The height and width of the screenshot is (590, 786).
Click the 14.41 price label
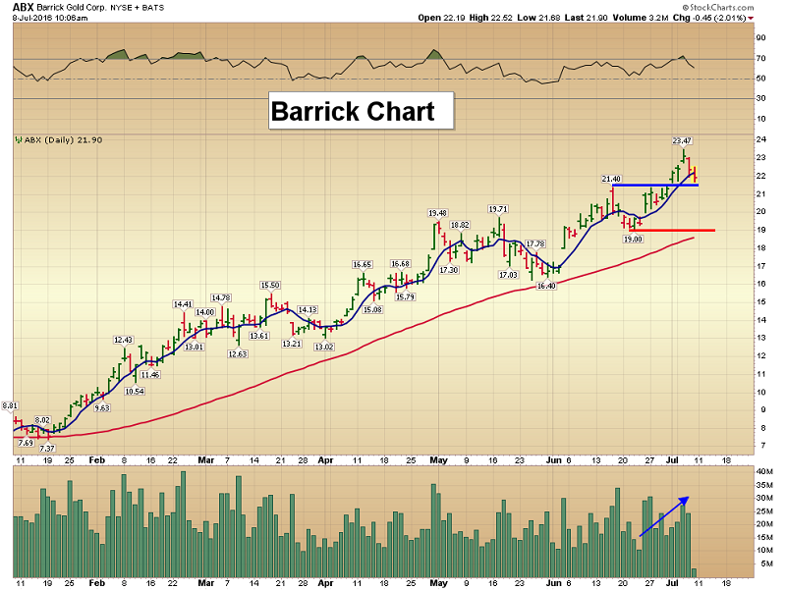pos(183,304)
